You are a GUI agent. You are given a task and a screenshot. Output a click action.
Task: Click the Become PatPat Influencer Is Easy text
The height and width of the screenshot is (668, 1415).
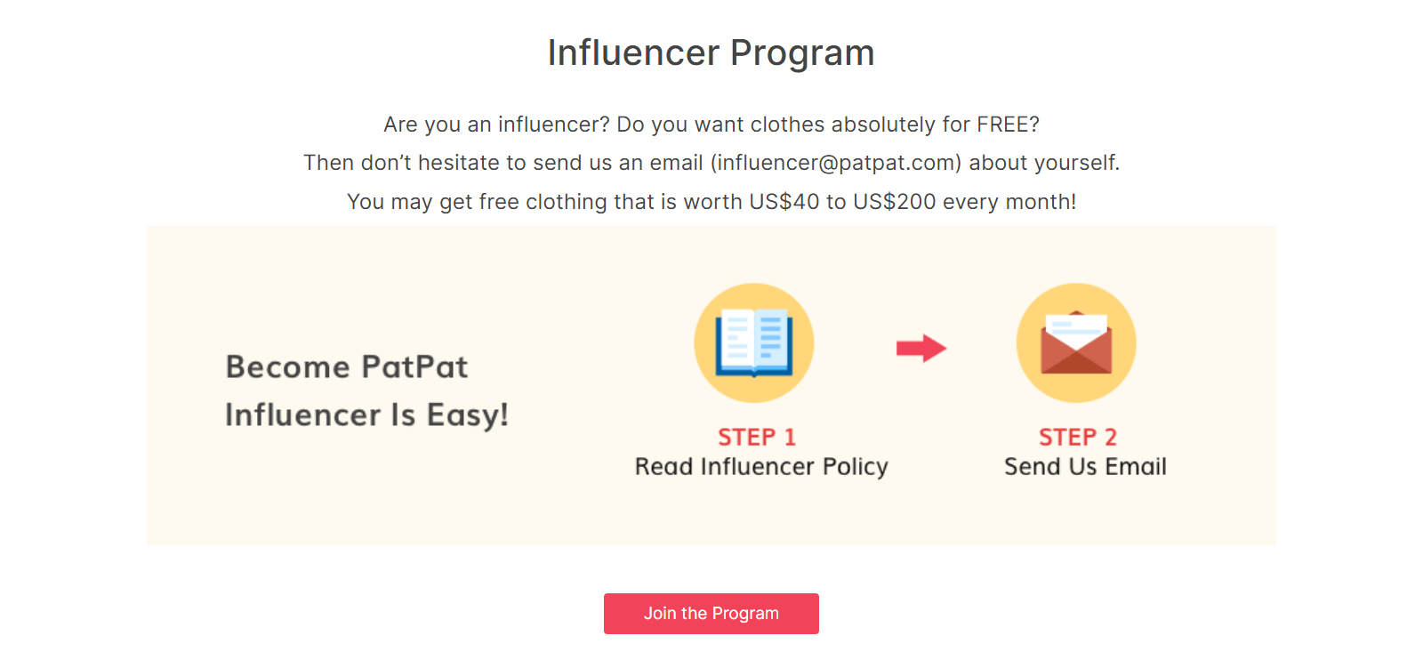click(366, 390)
